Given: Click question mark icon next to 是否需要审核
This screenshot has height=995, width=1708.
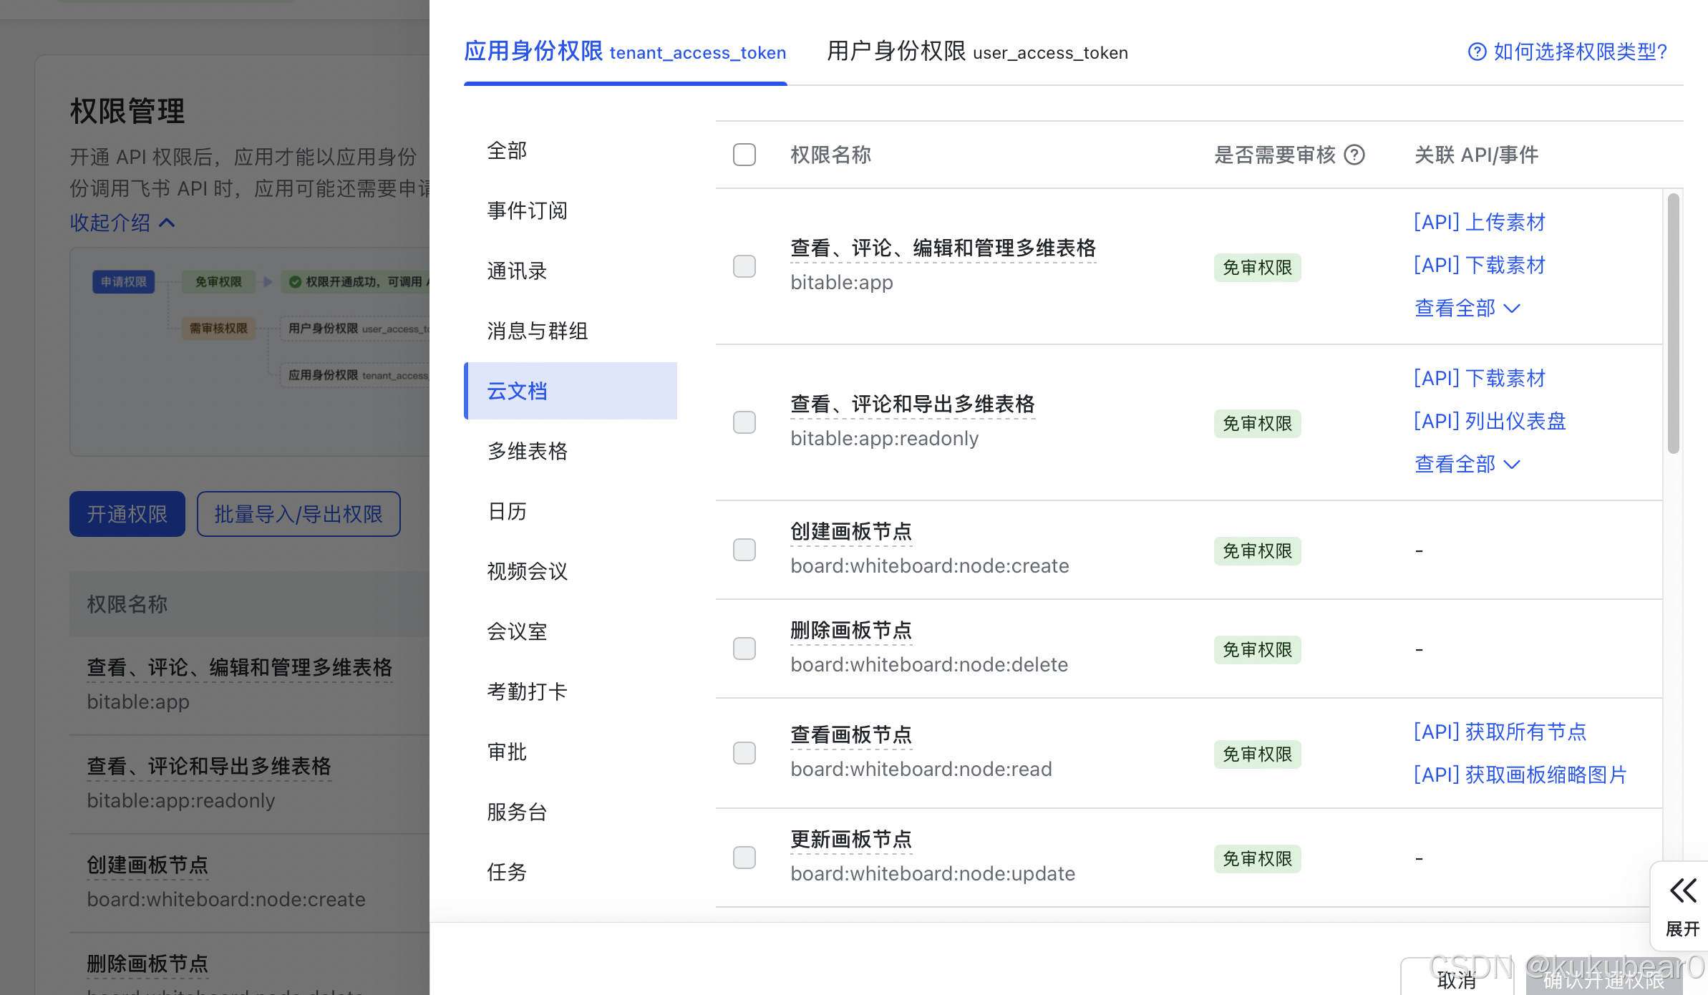Looking at the screenshot, I should pyautogui.click(x=1354, y=155).
